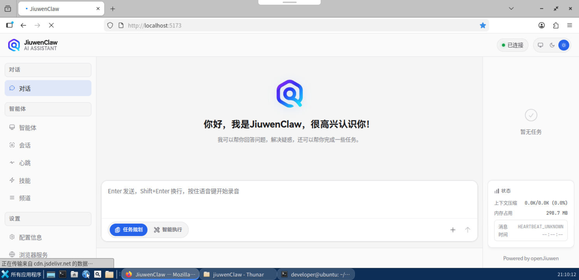579x280 pixels.
Task: Open the Firefox hamburger menu
Action: coord(570,26)
